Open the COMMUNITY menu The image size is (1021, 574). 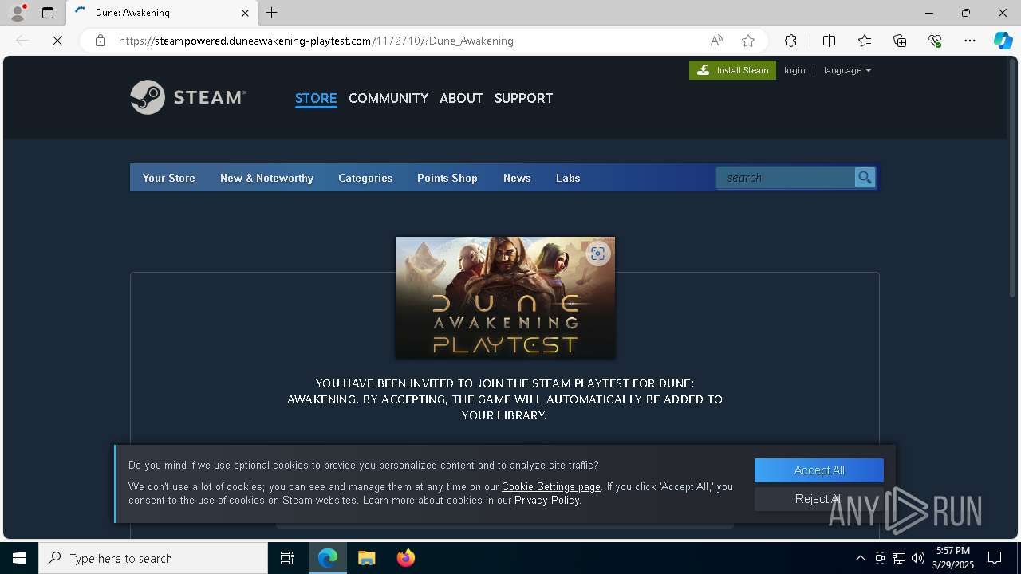(x=388, y=98)
